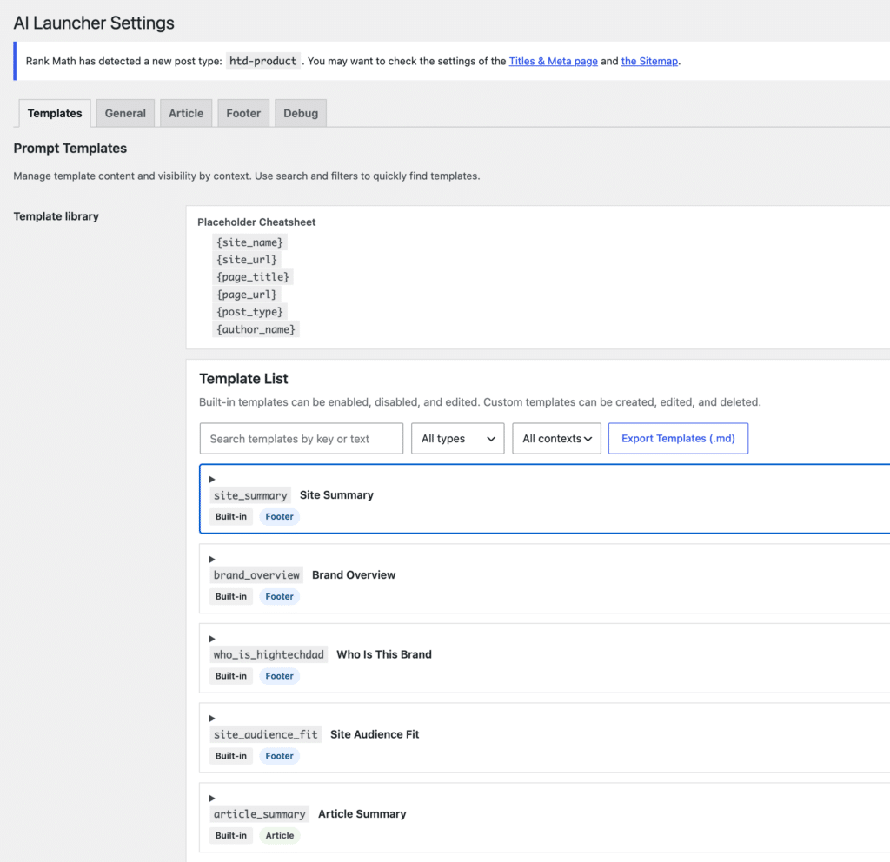Switch to the Templates tab

(x=55, y=114)
